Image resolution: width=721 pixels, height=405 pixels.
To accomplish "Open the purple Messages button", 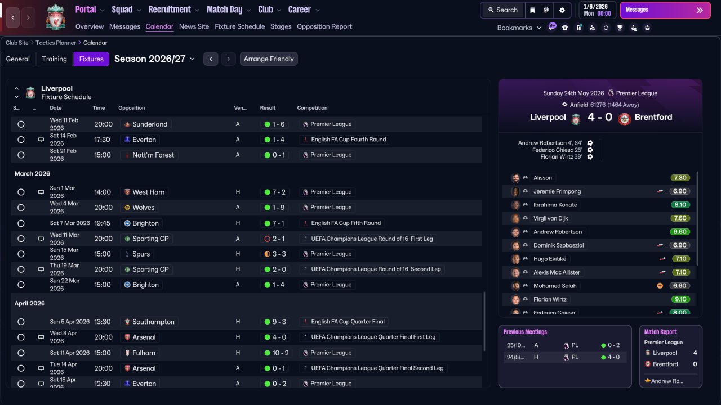I will [665, 10].
